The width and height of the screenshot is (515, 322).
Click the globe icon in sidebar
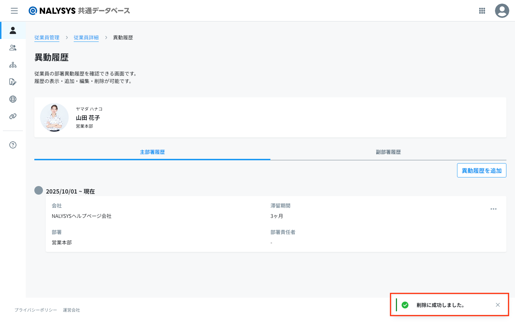[13, 99]
